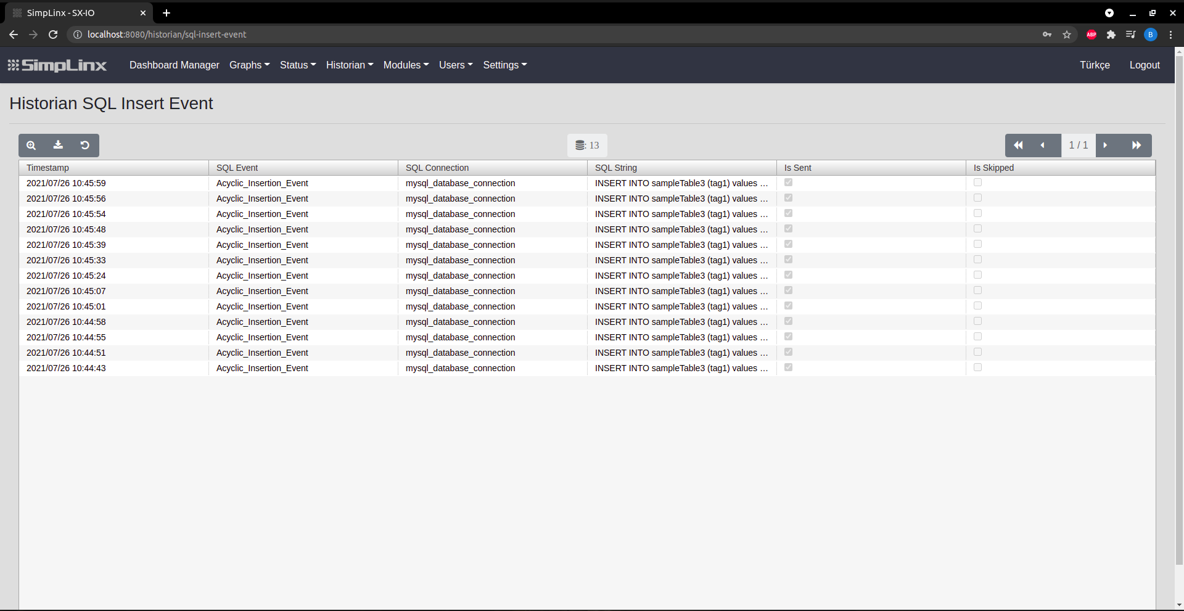Click the Logout link

1145,65
